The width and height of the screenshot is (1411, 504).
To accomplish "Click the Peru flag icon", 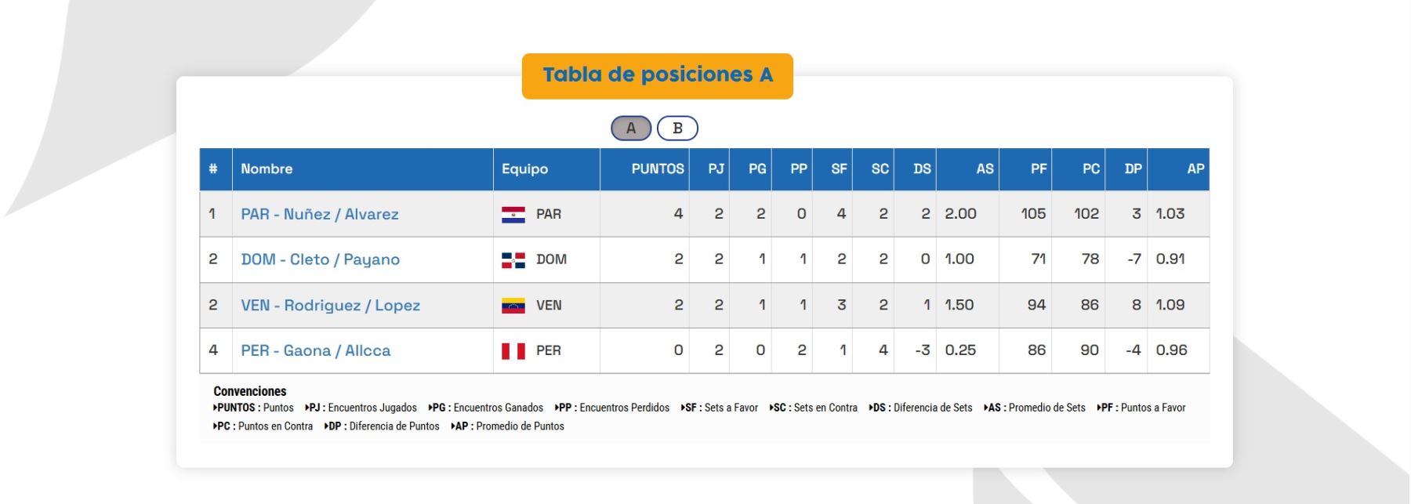I will pyautogui.click(x=513, y=351).
